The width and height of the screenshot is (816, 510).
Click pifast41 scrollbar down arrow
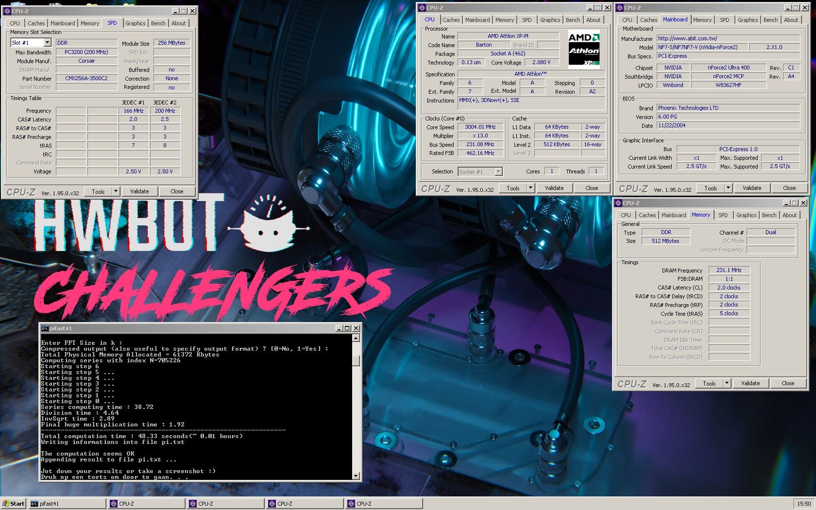pos(356,476)
